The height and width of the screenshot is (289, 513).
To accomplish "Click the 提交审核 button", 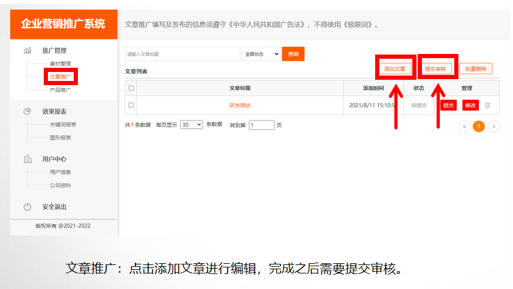I will point(435,69).
